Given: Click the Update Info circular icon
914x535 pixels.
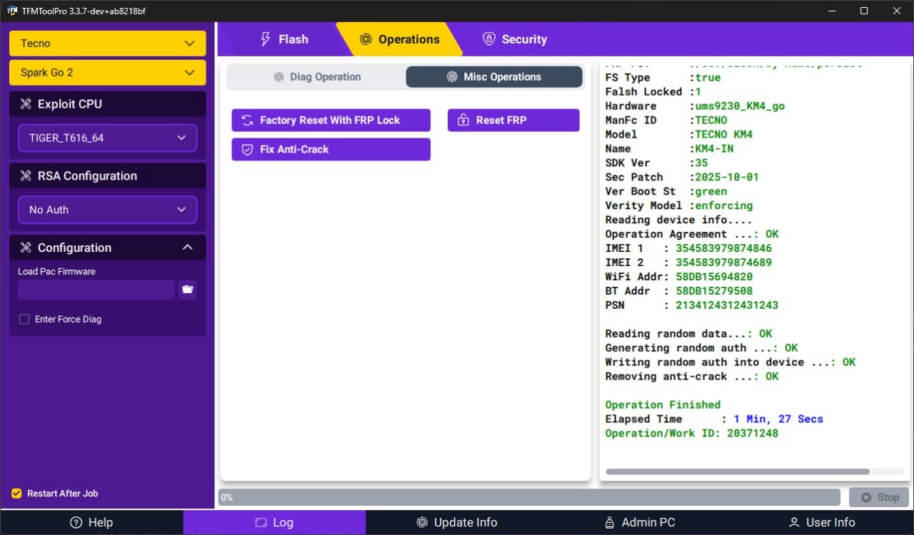Looking at the screenshot, I should [x=422, y=523].
